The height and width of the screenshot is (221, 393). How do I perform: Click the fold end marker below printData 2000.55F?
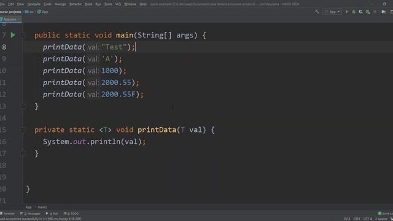pyautogui.click(x=23, y=106)
